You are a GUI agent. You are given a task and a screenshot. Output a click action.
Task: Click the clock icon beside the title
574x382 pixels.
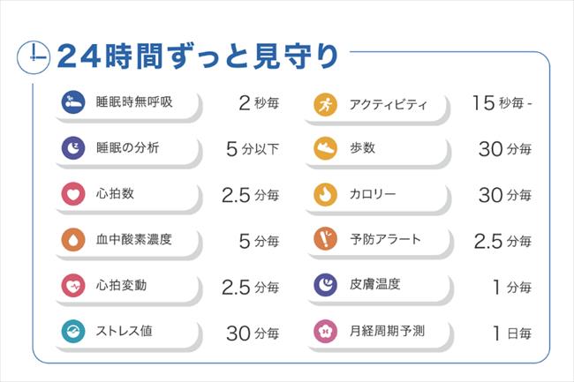point(32,55)
